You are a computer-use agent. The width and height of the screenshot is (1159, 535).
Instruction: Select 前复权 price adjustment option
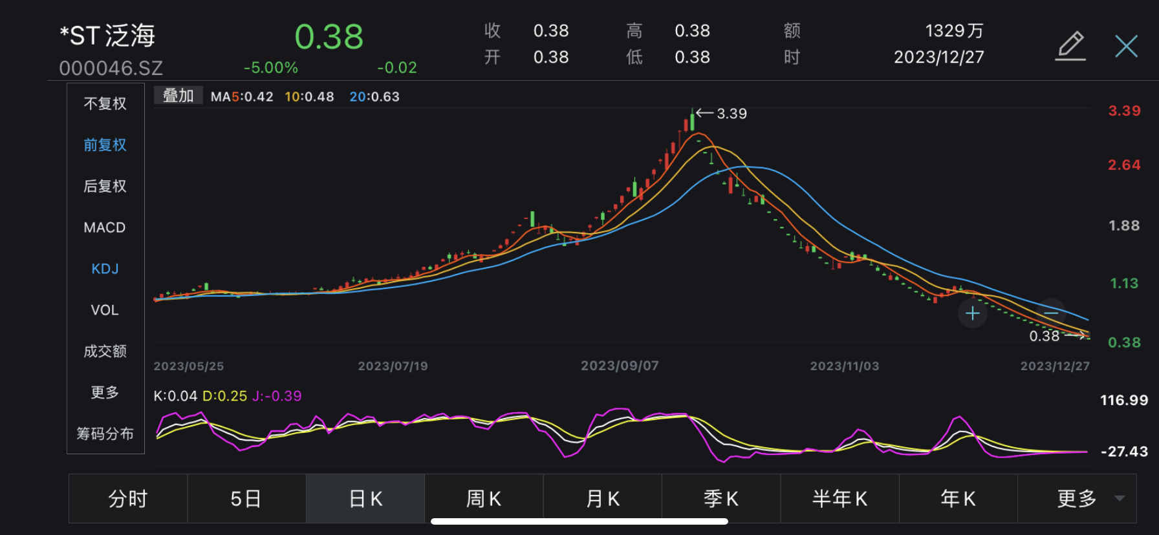click(105, 145)
